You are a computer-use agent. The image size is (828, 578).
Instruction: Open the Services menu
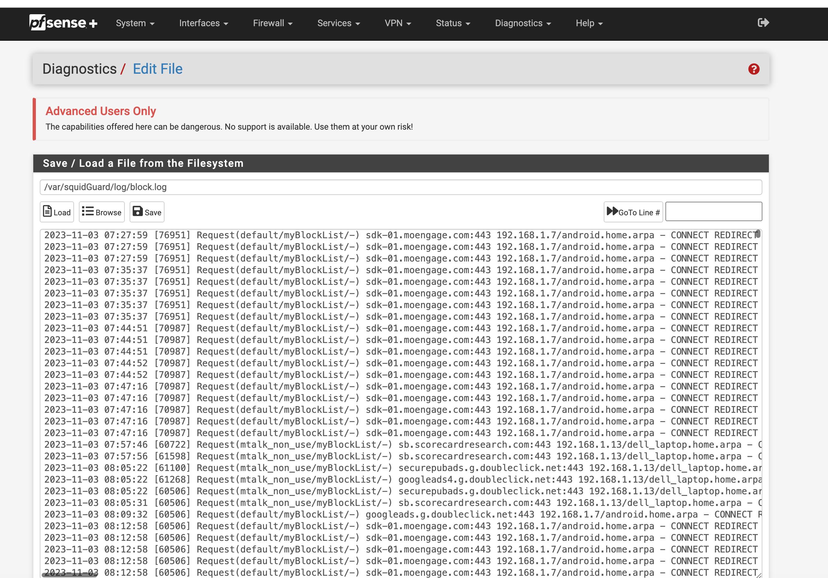[338, 23]
